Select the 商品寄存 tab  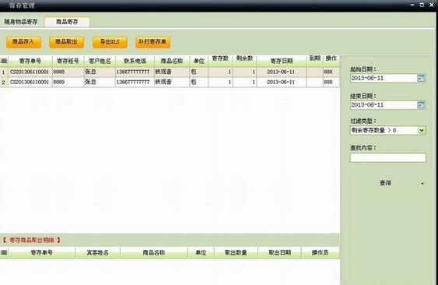coord(67,22)
